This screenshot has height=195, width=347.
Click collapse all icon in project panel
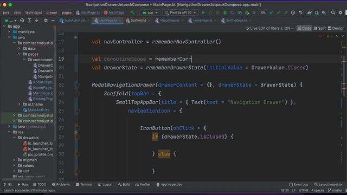point(37,21)
